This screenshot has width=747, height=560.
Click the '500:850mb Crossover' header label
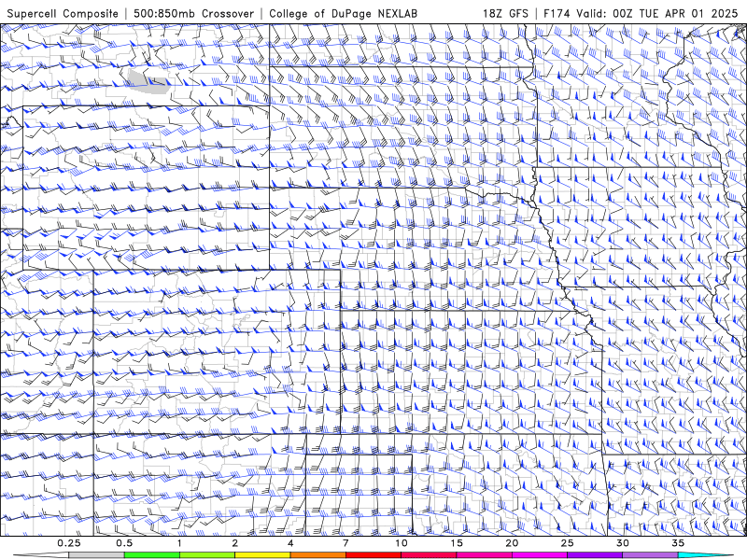click(194, 13)
